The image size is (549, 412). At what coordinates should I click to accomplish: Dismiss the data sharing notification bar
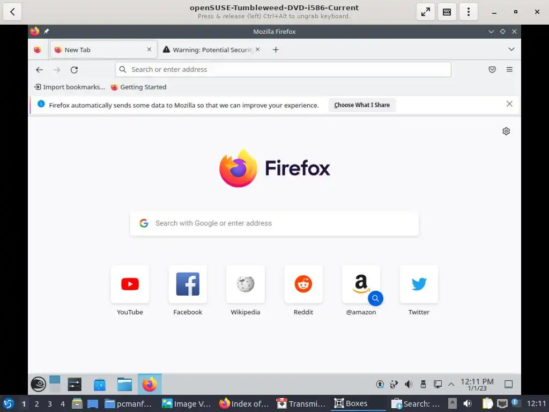click(509, 104)
